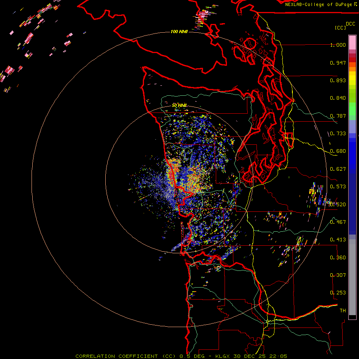
Task: Click the 0.307 value on color scale
Action: point(338,275)
